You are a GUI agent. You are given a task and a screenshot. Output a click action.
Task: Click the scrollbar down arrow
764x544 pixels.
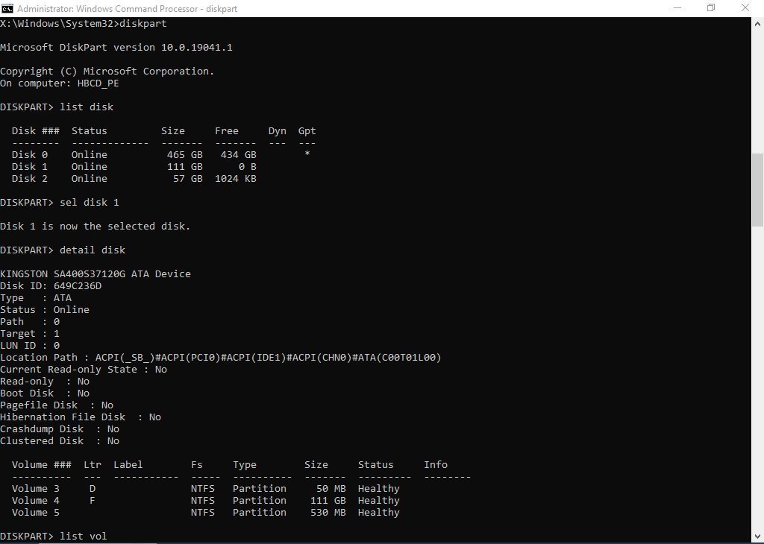tap(758, 538)
